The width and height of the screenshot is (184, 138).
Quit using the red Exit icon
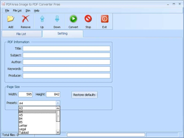[105, 19]
